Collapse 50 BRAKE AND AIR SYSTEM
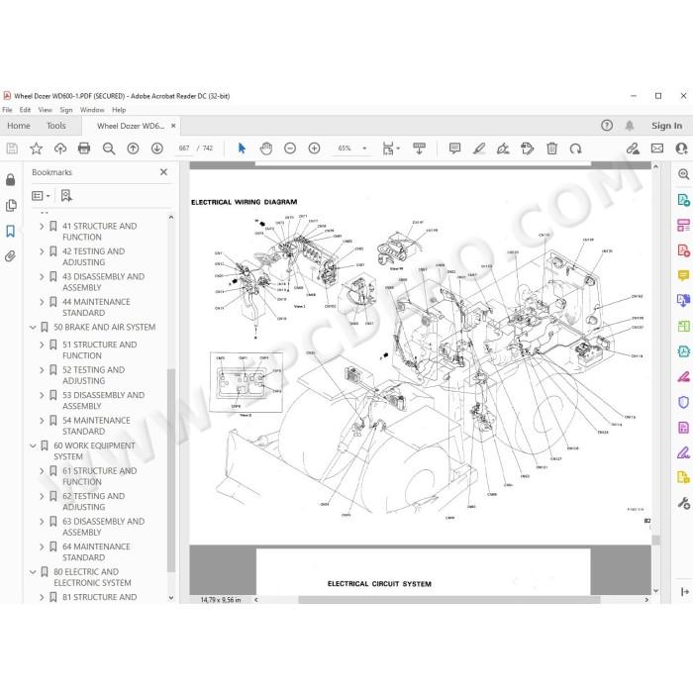Image resolution: width=693 pixels, height=693 pixels. (33, 327)
